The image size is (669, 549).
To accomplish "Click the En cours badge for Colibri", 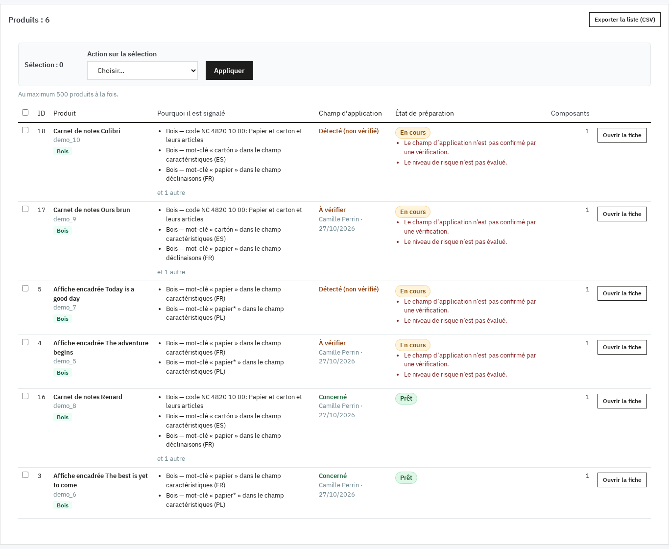I will pyautogui.click(x=413, y=133).
